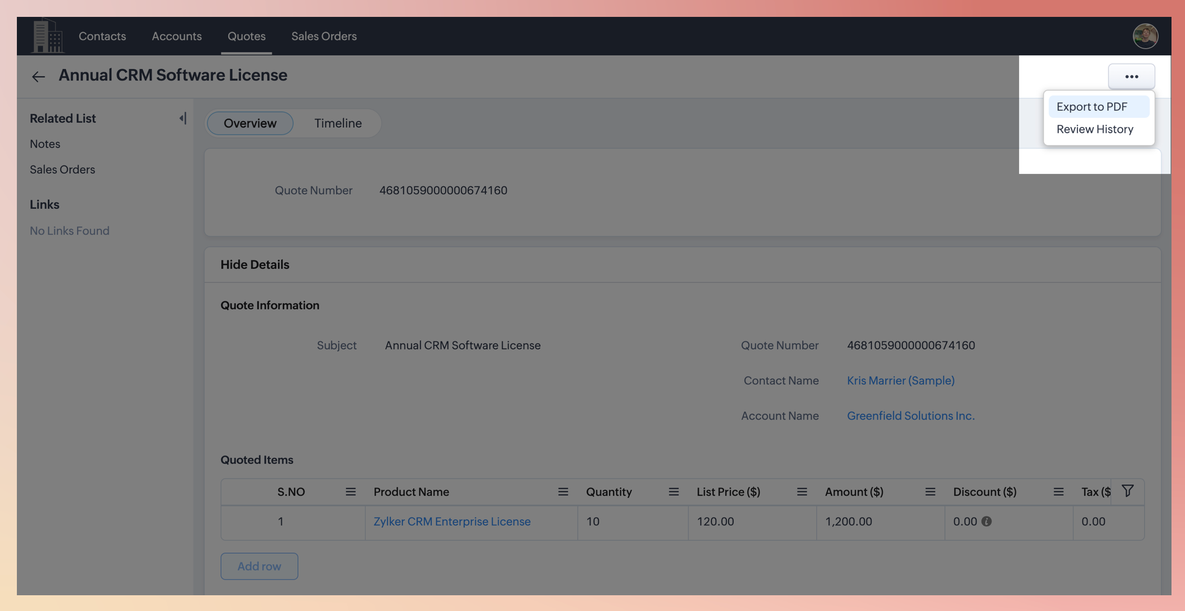
Task: Open the three-dot more actions button
Action: click(x=1131, y=77)
